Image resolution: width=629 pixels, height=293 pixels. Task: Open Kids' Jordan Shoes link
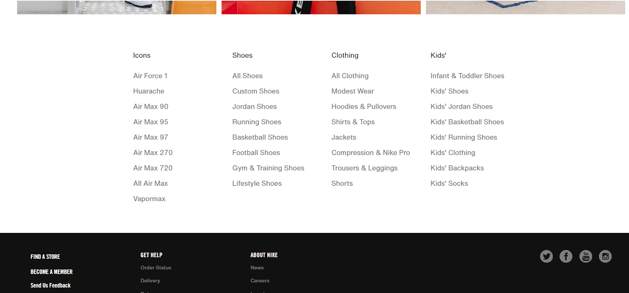click(x=462, y=106)
